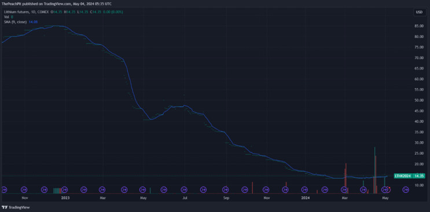Click the contract rollover marker above Nov 2023
Viewport: 430px width, 212px height.
(x=266, y=189)
